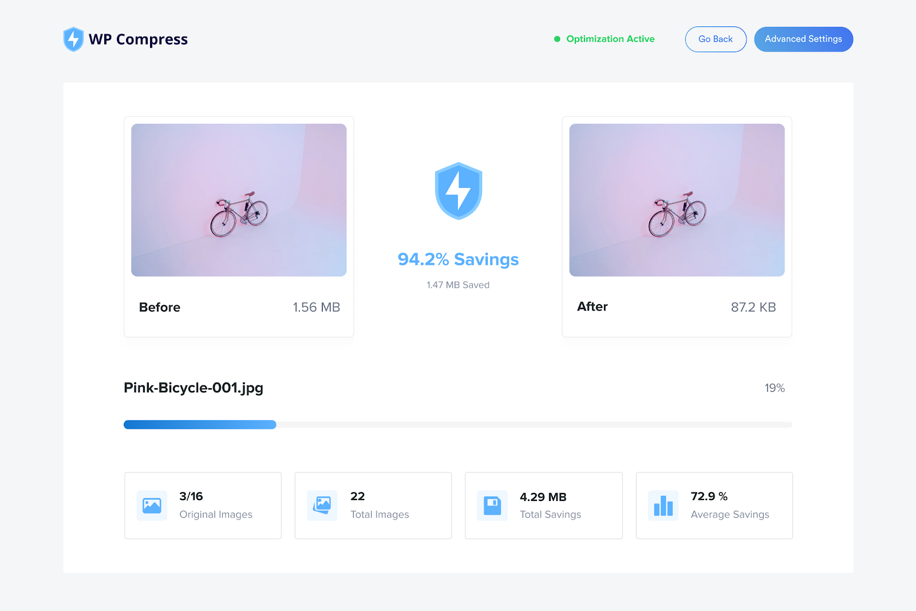Click the WP Compress title text
Viewport: 916px width, 611px height.
click(x=138, y=40)
